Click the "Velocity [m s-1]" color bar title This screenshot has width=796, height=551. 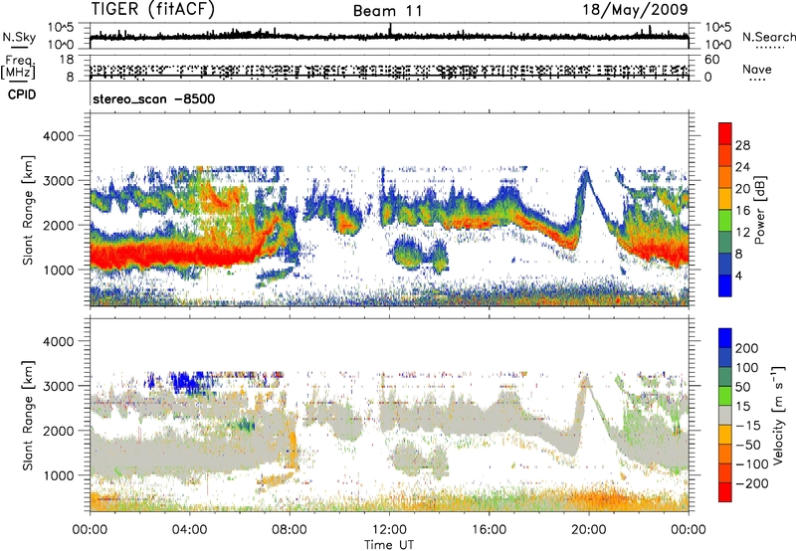(778, 415)
